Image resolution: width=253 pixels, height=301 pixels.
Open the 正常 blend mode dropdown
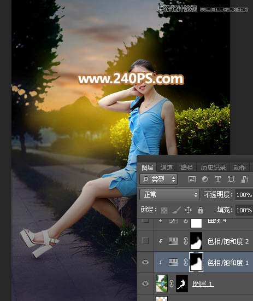point(169,195)
